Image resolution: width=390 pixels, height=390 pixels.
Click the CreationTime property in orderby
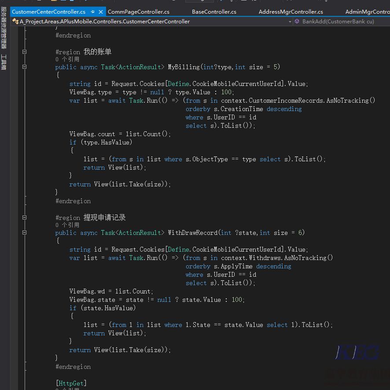[x=242, y=109]
